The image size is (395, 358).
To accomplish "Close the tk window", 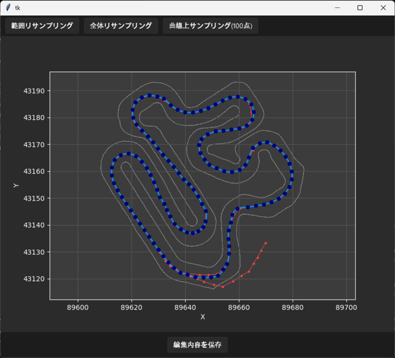I will click(x=383, y=8).
